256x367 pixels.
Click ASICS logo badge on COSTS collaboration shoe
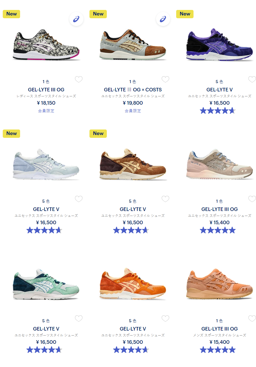[163, 19]
